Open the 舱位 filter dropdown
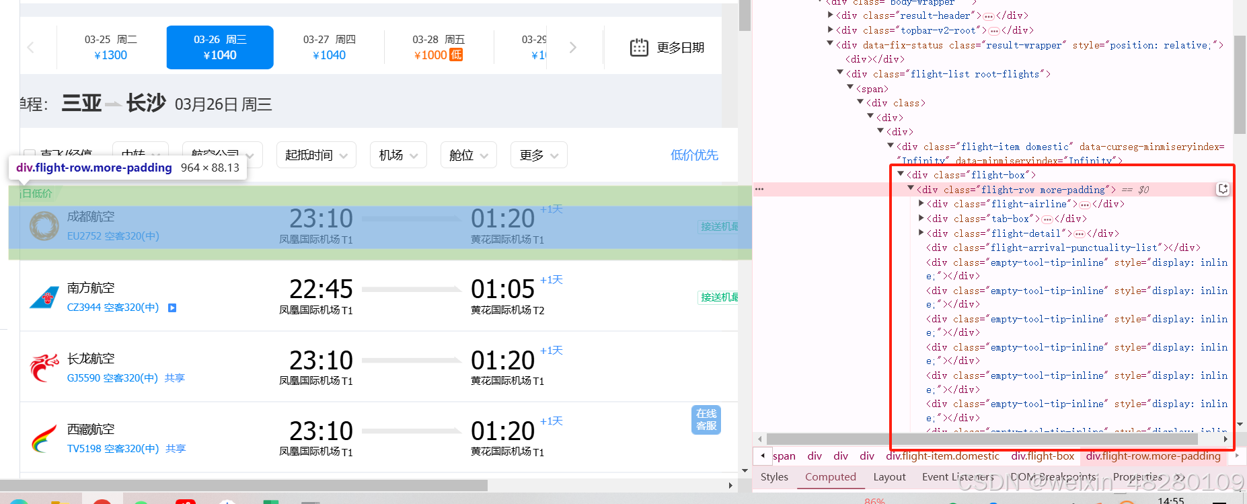 click(469, 155)
